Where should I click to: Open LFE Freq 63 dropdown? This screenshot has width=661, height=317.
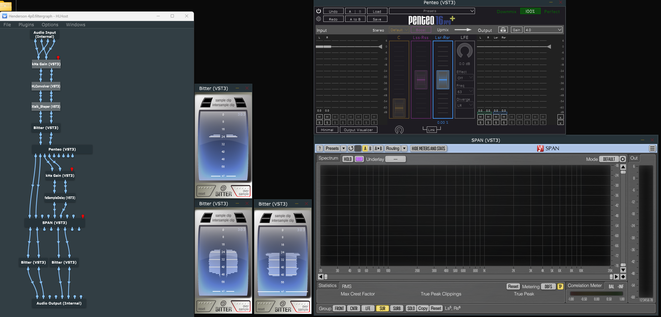(465, 92)
